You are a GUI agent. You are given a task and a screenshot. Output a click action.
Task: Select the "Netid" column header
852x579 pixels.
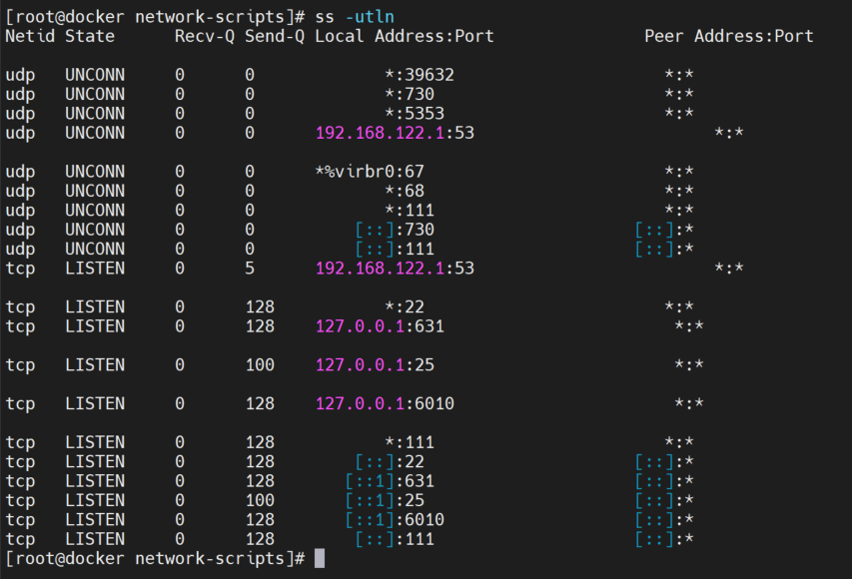[30, 36]
